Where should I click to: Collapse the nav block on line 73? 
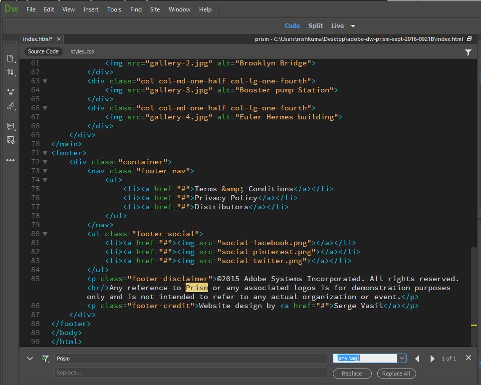(46, 171)
